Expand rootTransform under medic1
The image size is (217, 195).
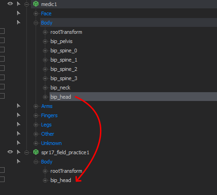coord(45,32)
